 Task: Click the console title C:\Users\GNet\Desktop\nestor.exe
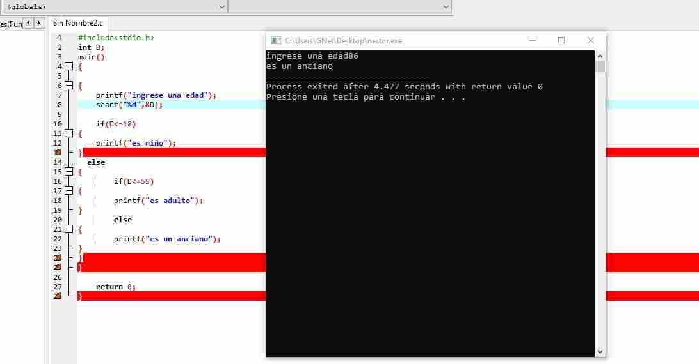pyautogui.click(x=343, y=40)
